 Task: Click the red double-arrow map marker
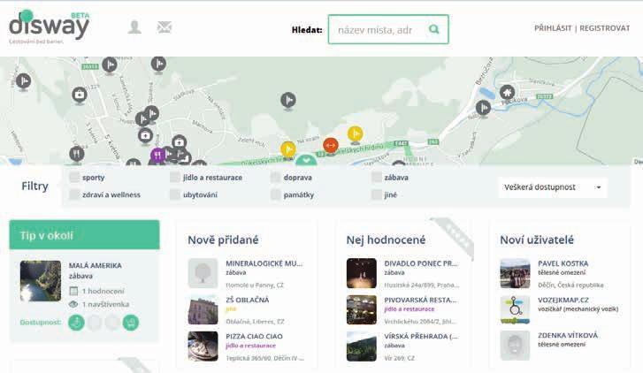pos(331,145)
